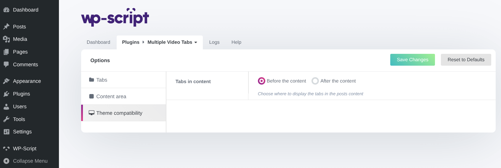Click the Comments speech bubble icon
501x168 pixels.
pos(6,64)
